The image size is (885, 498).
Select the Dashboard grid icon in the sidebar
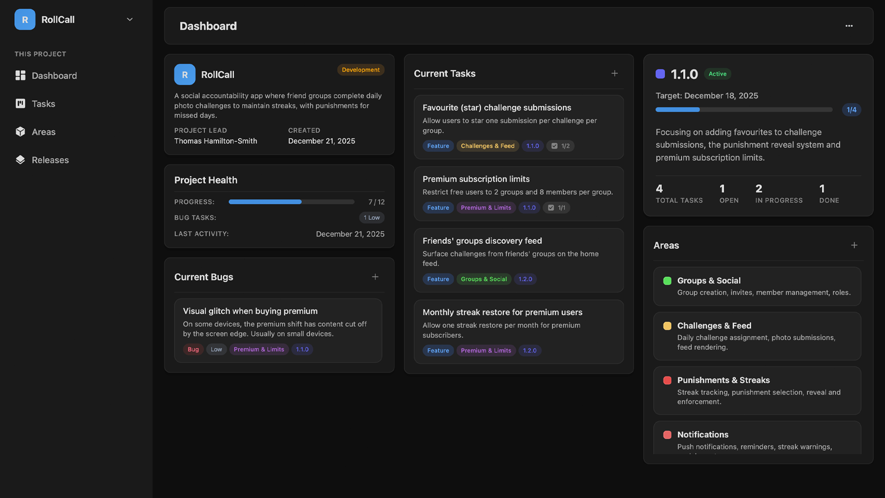(x=20, y=75)
